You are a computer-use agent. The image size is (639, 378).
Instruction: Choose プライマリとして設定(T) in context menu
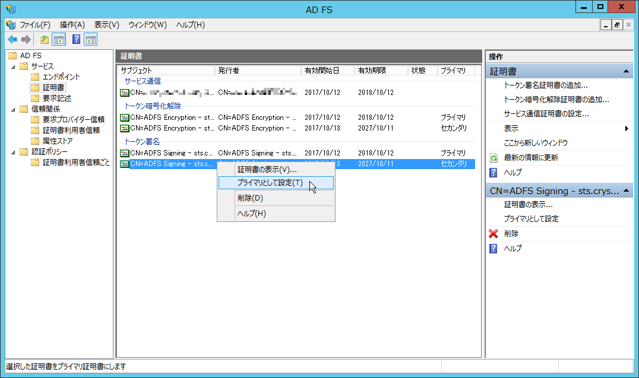pyautogui.click(x=276, y=183)
